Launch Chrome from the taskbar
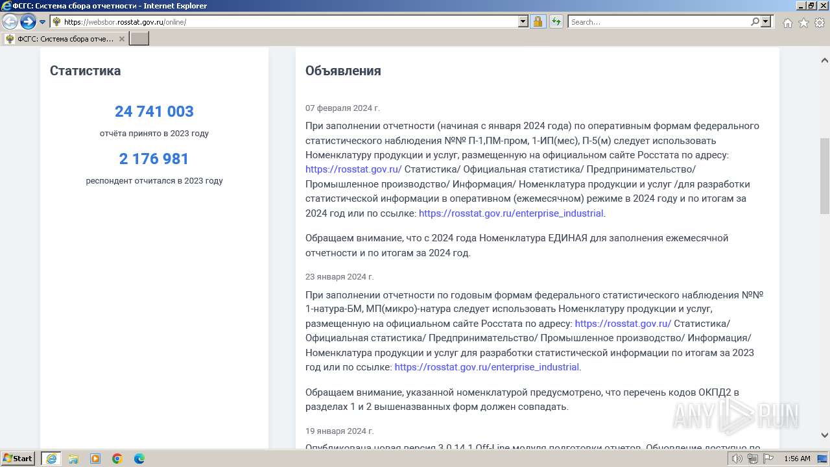The height and width of the screenshot is (467, 830). (x=117, y=459)
